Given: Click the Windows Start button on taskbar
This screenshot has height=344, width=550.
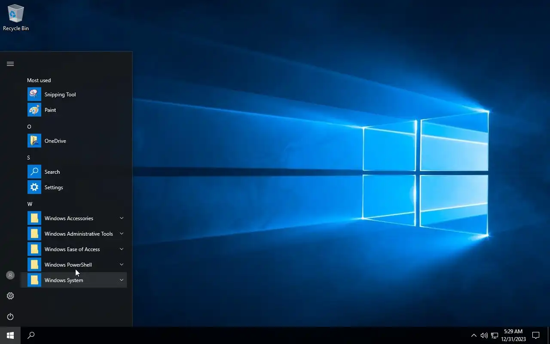Looking at the screenshot, I should tap(10, 335).
